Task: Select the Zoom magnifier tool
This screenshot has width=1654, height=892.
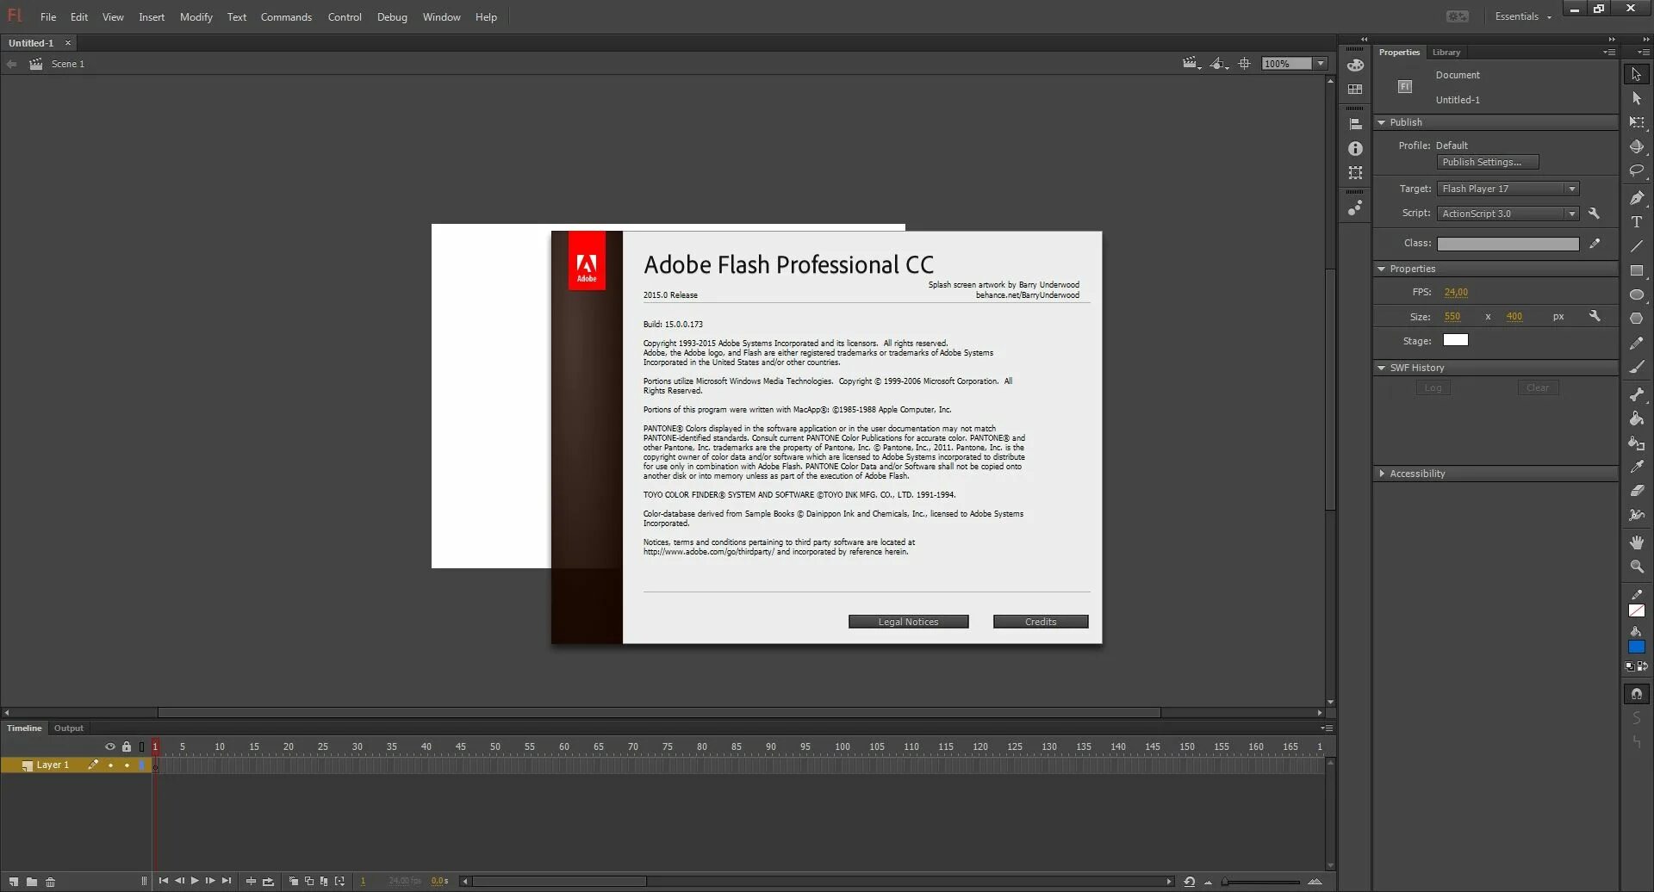Action: [1637, 567]
